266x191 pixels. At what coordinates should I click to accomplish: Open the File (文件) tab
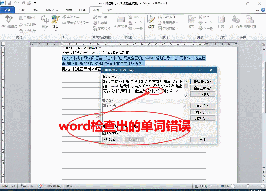(x=7, y=10)
